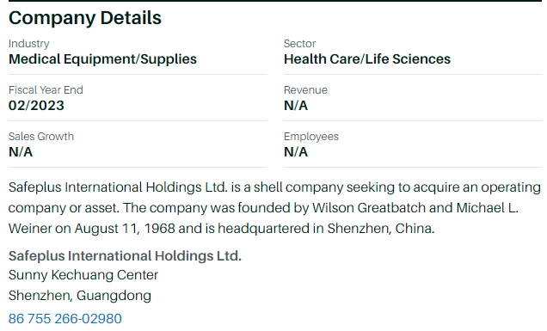The height and width of the screenshot is (331, 547).
Task: Click the Health Care/Life Sciences sector value
Action: tap(367, 59)
